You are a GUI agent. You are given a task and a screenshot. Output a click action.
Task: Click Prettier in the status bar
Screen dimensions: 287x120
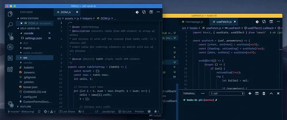point(139,111)
